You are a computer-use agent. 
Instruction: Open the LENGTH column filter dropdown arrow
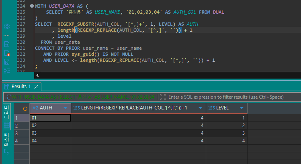coord(201,108)
